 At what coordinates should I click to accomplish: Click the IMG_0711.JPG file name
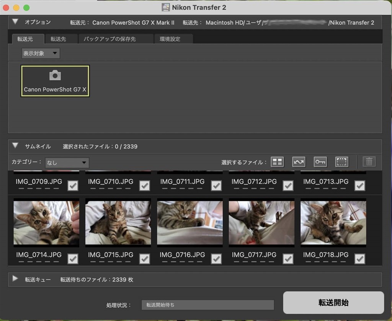pyautogui.click(x=182, y=182)
